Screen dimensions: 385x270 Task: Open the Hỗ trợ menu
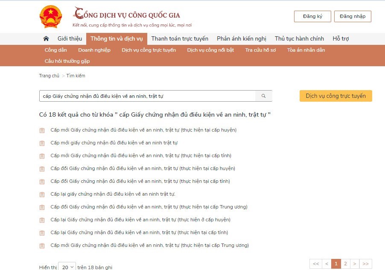pos(341,38)
